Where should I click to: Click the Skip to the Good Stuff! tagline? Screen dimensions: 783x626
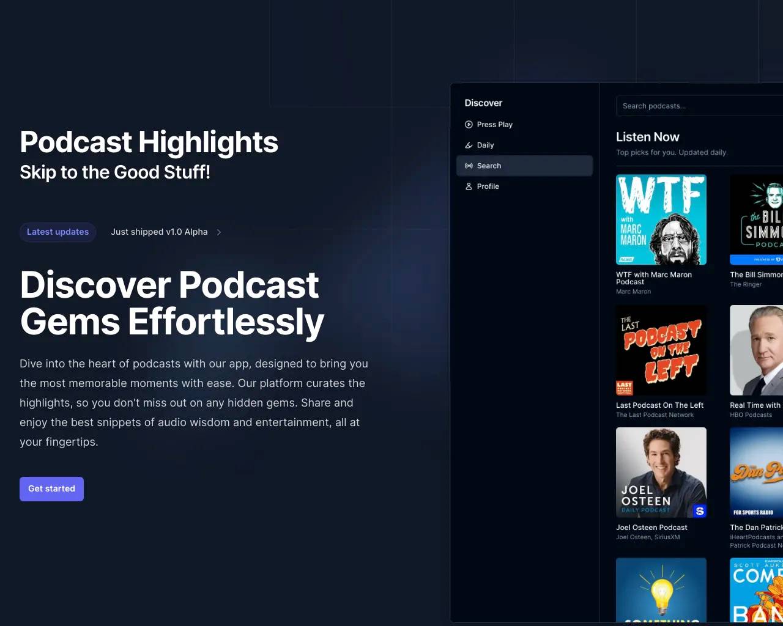click(x=115, y=172)
